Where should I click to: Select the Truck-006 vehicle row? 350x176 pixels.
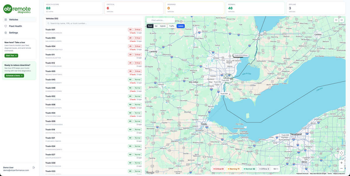click(93, 106)
